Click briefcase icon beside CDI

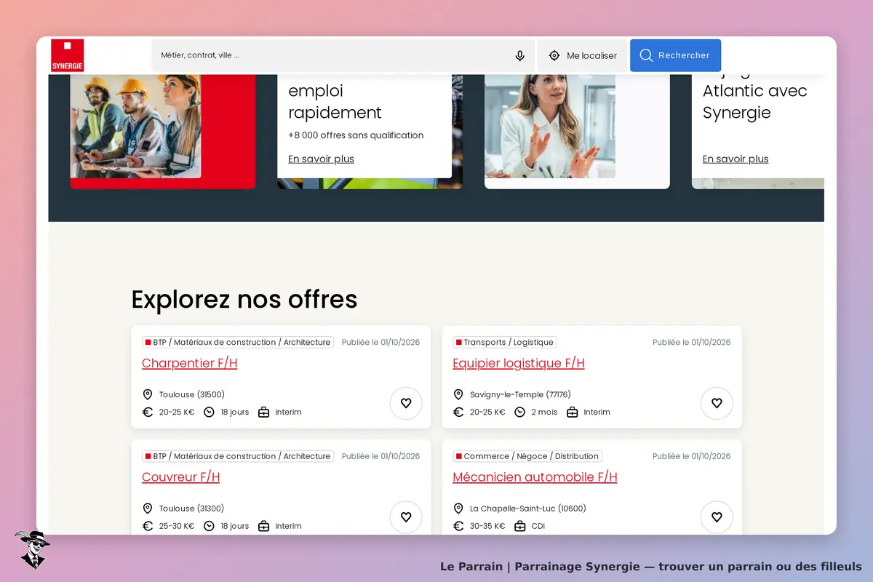point(519,526)
